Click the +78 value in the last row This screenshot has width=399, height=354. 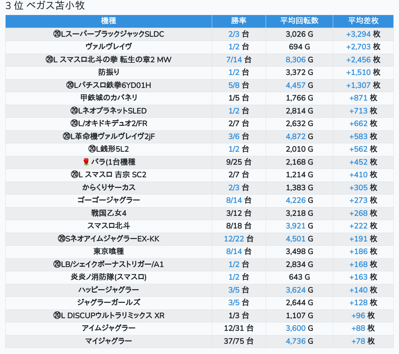click(x=358, y=341)
